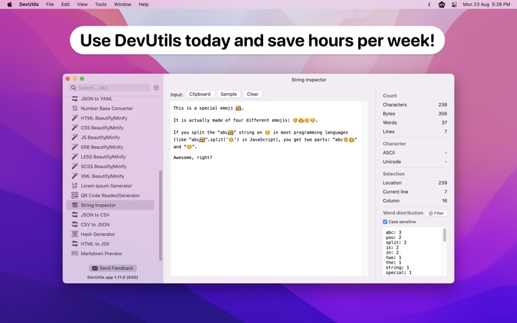Click the sidebar filter icon beside search
This screenshot has width=517, height=323.
(x=156, y=88)
